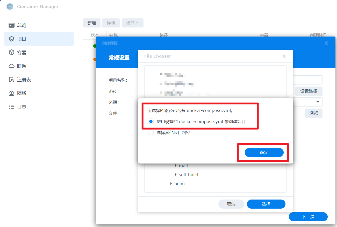
Task: Switch to the 映像 image section
Action: pos(39,66)
